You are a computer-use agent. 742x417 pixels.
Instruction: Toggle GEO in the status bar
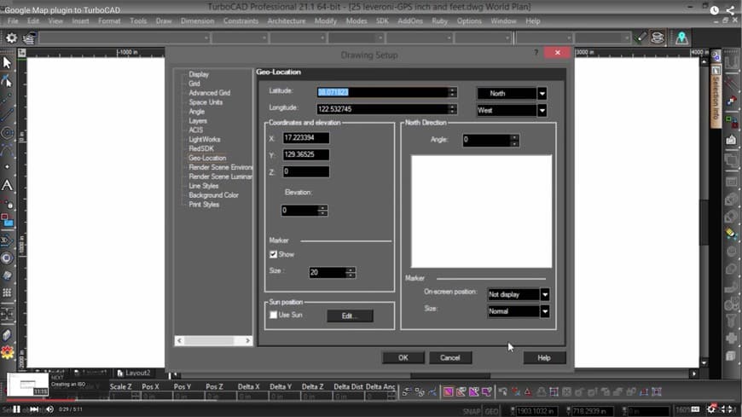[491, 411]
